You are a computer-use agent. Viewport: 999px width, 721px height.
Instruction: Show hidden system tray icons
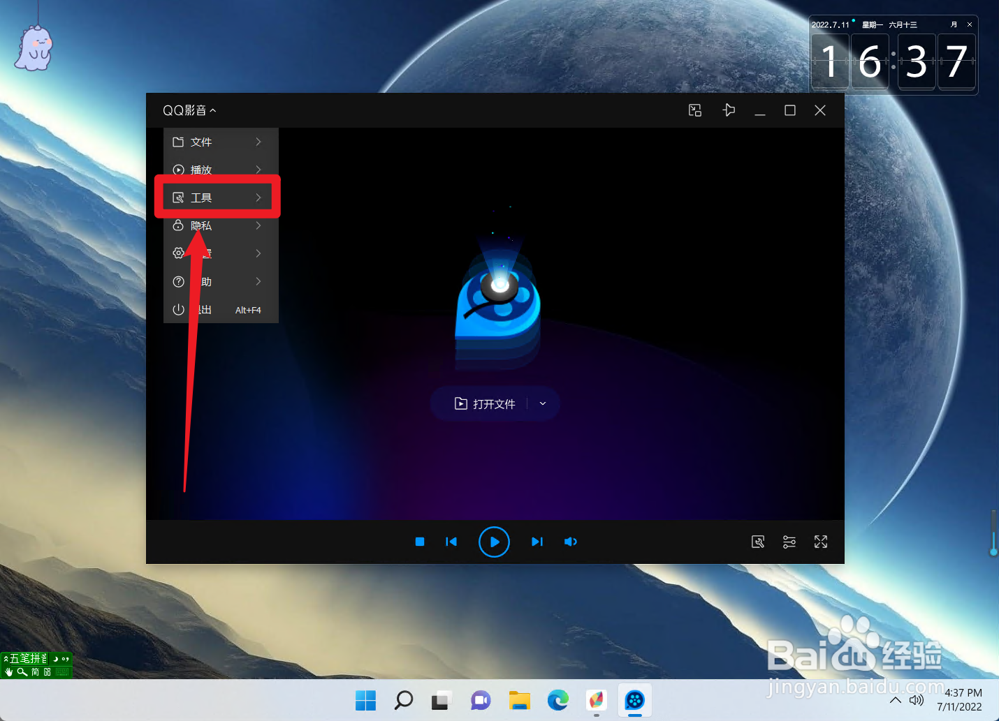point(896,700)
